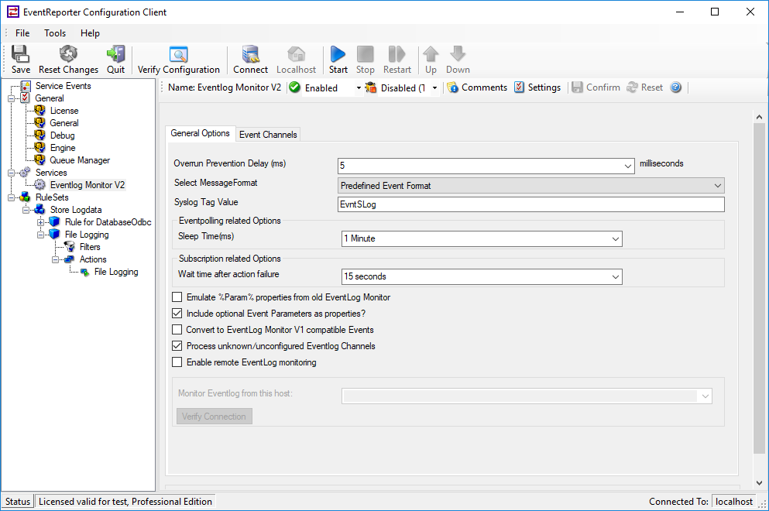
Task: Open Select MessageFormat dropdown
Action: click(718, 186)
